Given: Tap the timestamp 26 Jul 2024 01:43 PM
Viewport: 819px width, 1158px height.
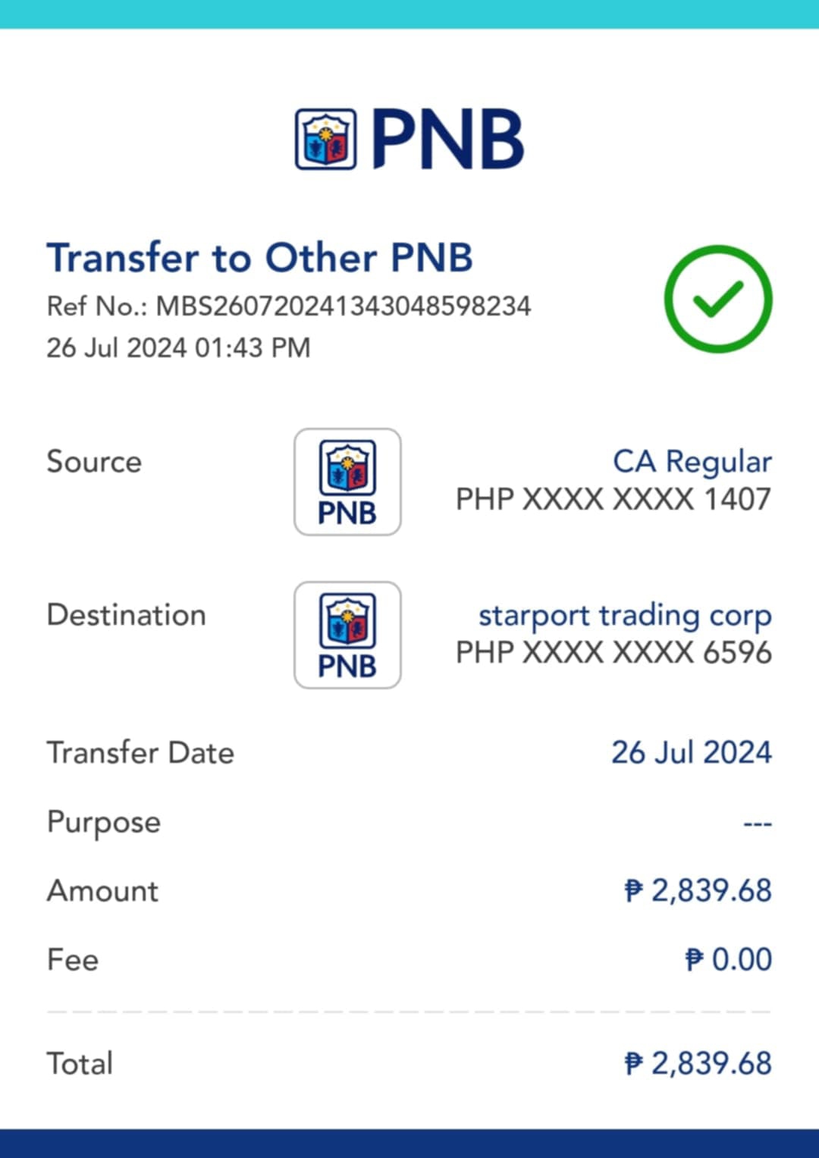Looking at the screenshot, I should click(178, 348).
